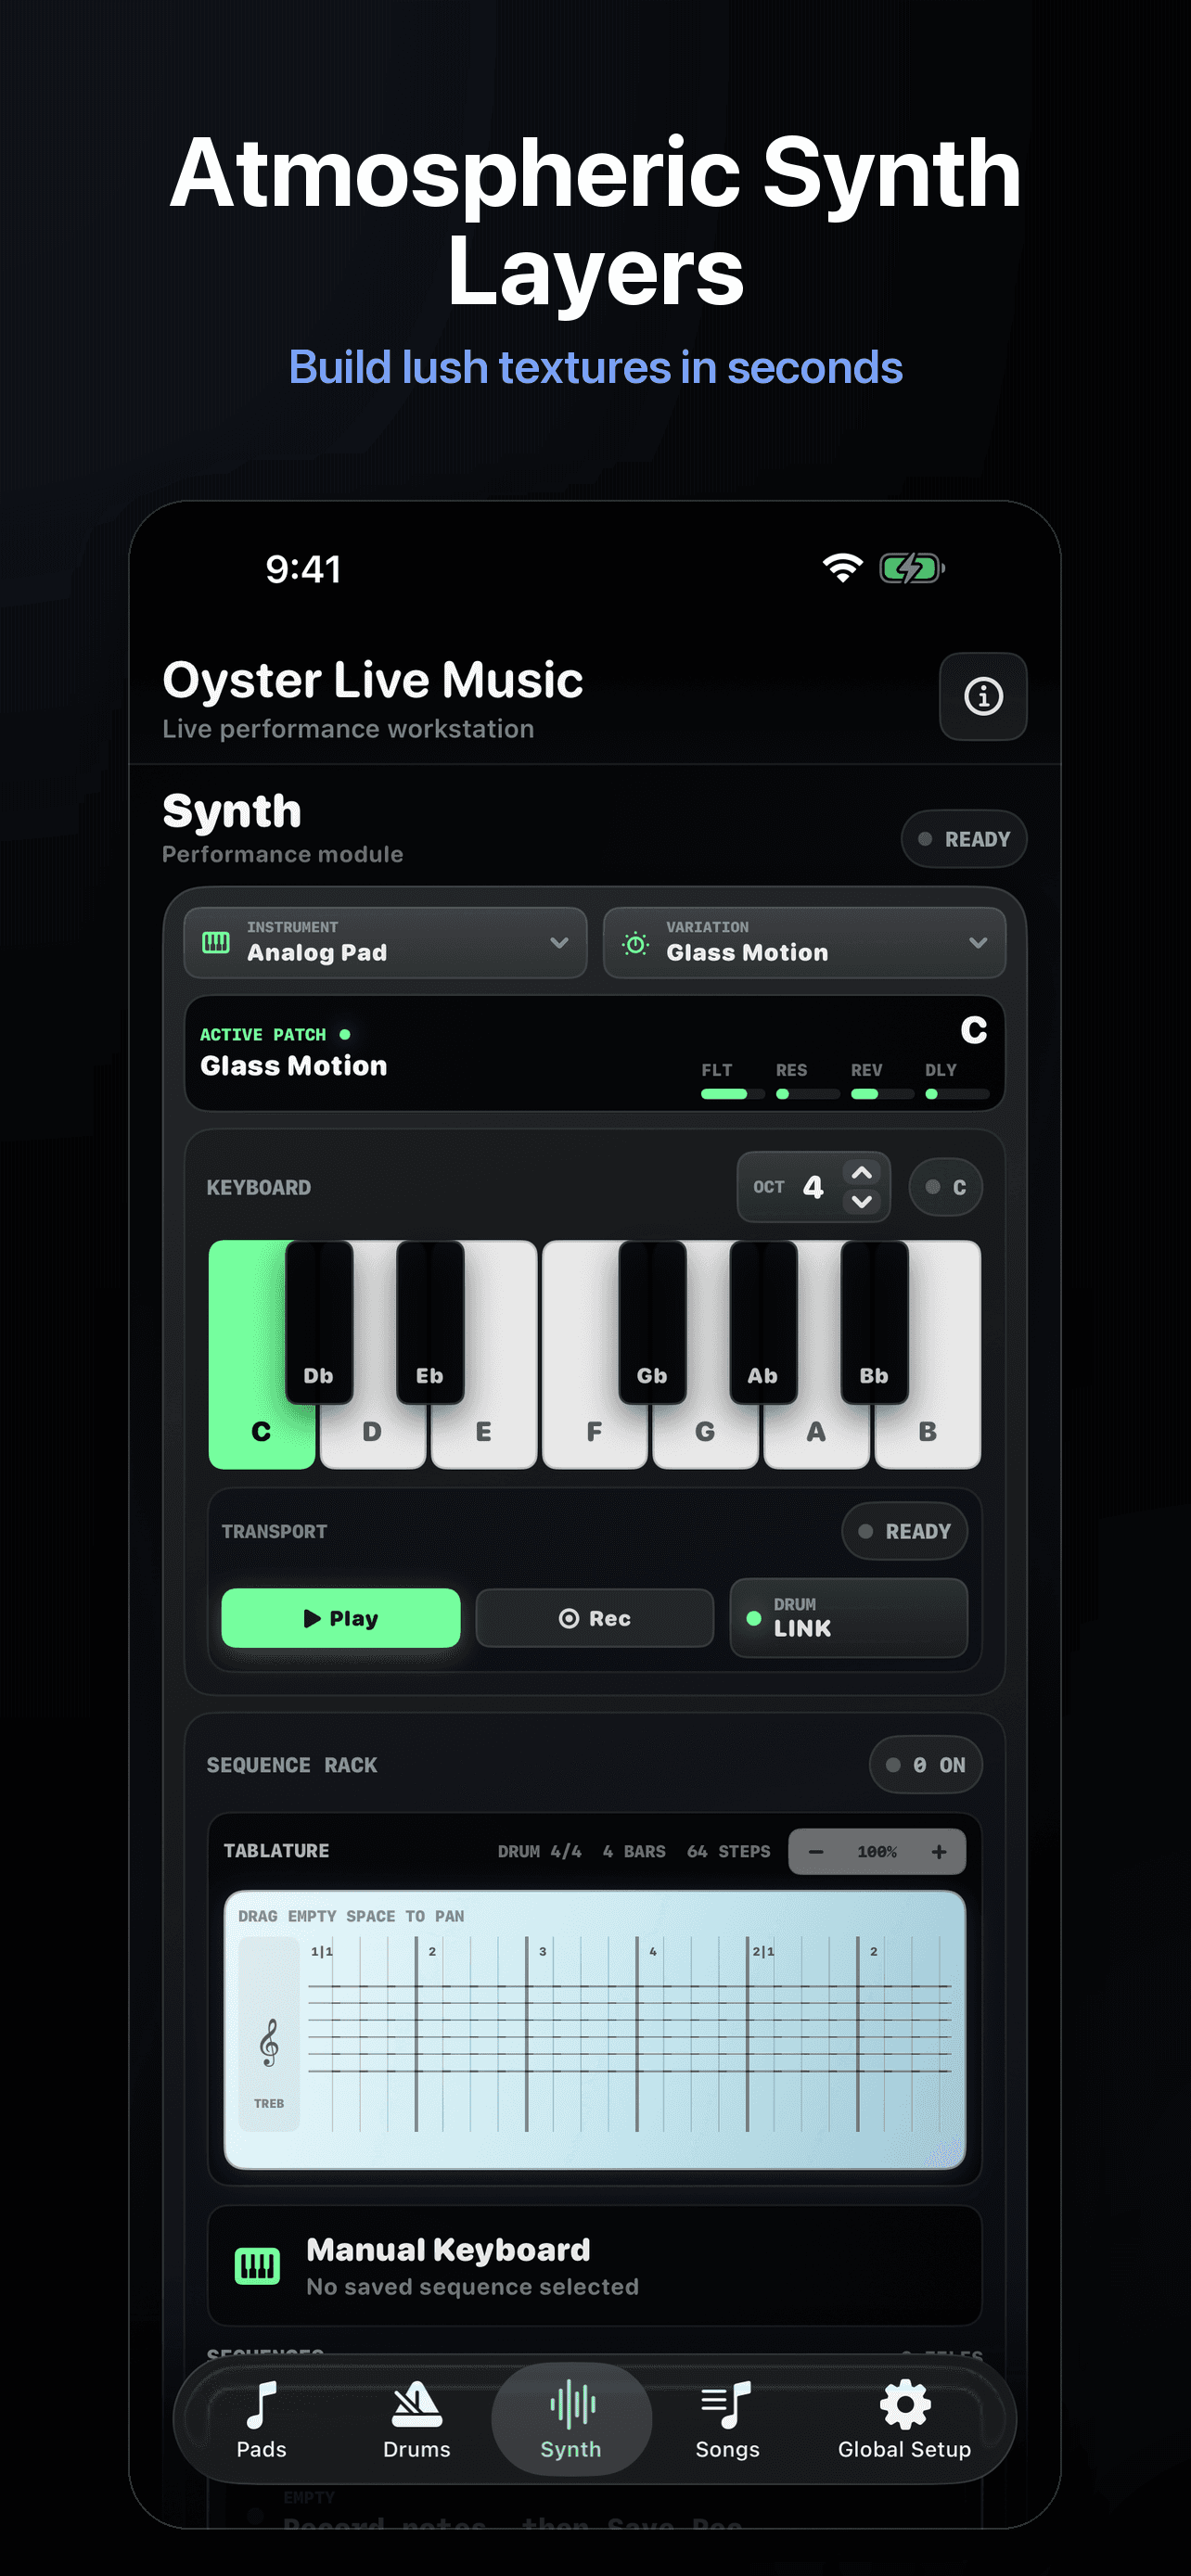Play the Ab black key
Viewport: 1191px width, 2576px height.
[763, 1322]
